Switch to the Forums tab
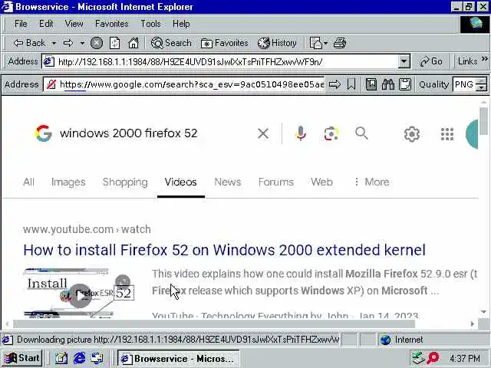The height and width of the screenshot is (368, 491). click(276, 182)
